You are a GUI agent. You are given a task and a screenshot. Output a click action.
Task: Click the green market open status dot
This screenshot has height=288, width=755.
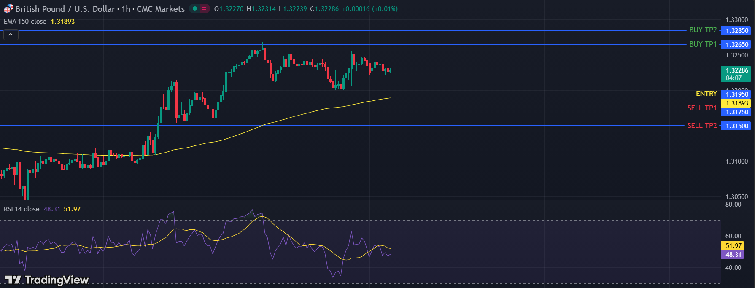tap(194, 8)
